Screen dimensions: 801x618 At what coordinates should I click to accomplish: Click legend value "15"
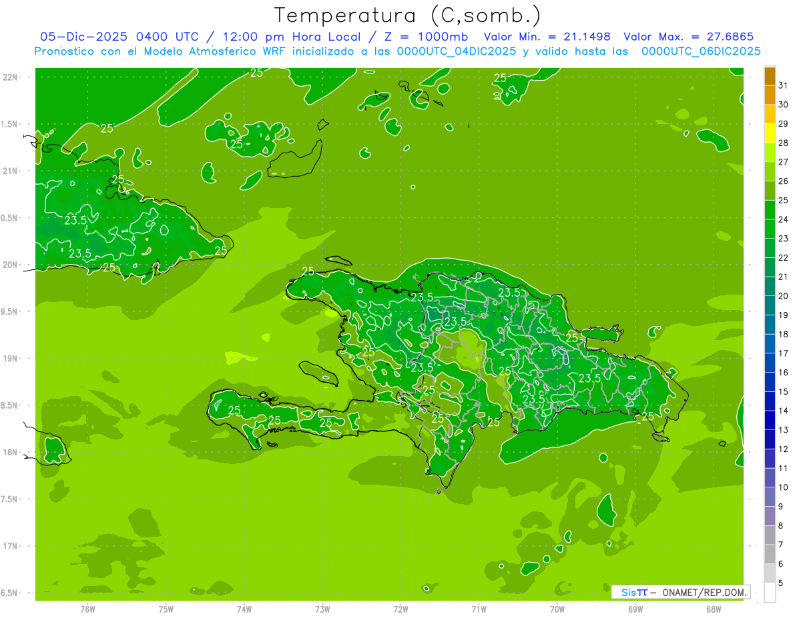[784, 392]
